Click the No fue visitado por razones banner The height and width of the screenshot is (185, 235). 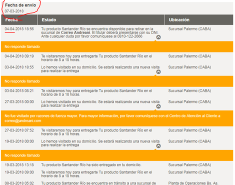coord(117,118)
